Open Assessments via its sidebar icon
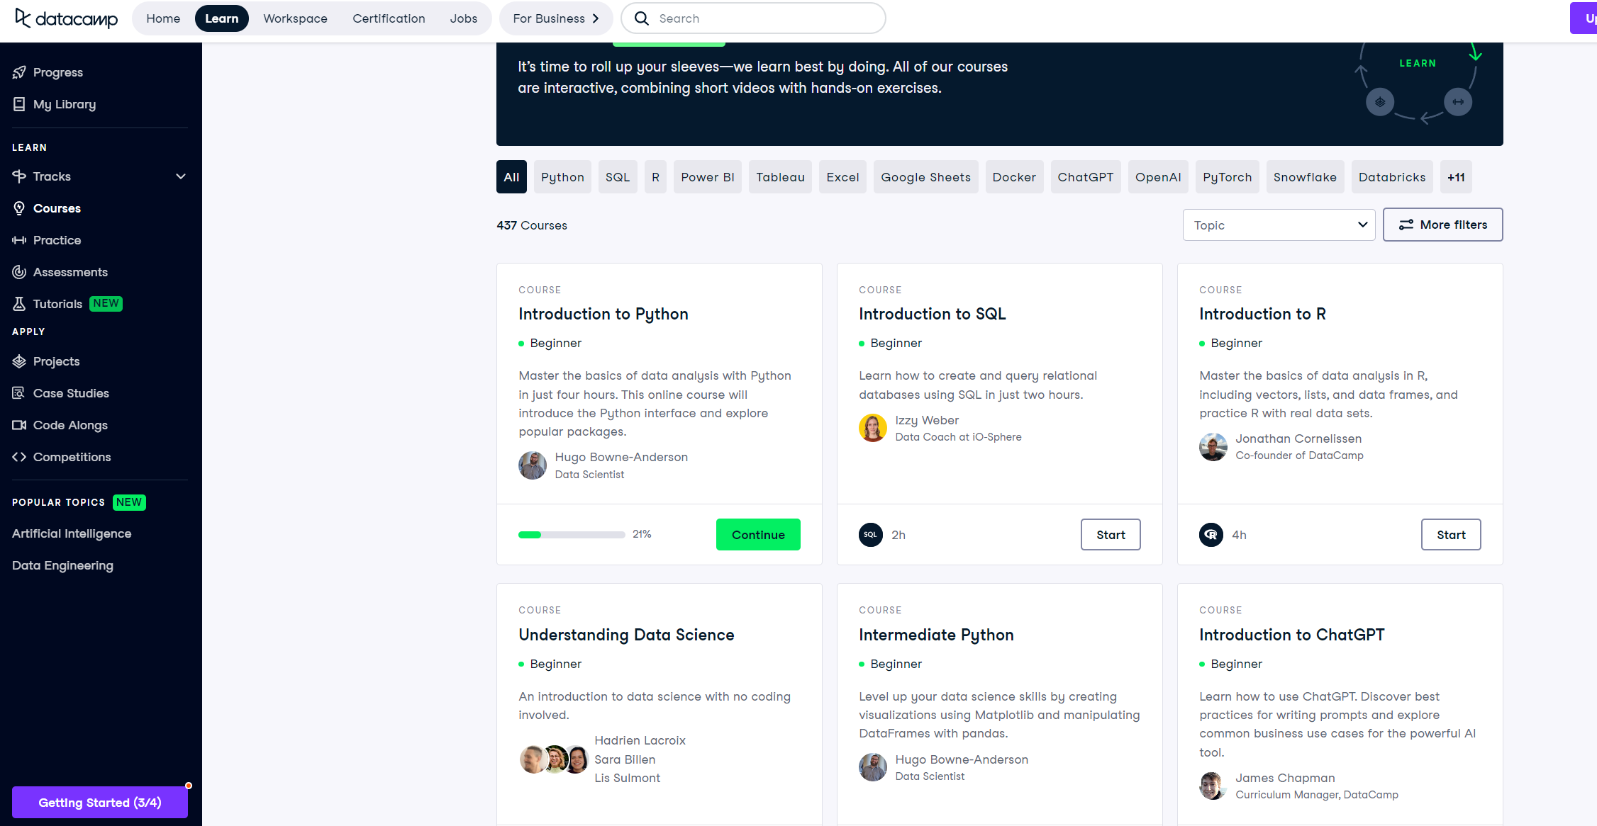This screenshot has height=826, width=1597. point(19,272)
